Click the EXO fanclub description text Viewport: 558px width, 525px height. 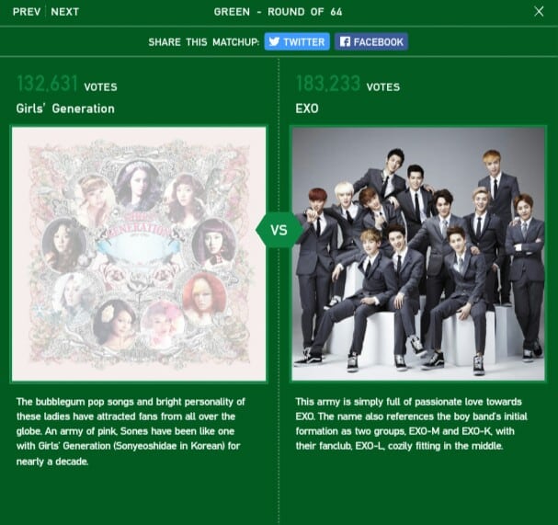click(412, 424)
